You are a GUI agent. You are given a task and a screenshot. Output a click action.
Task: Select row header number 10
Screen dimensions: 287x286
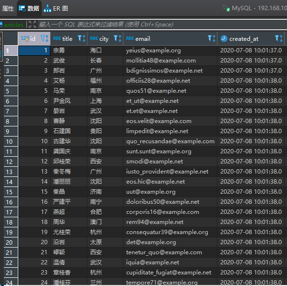pos(11,141)
